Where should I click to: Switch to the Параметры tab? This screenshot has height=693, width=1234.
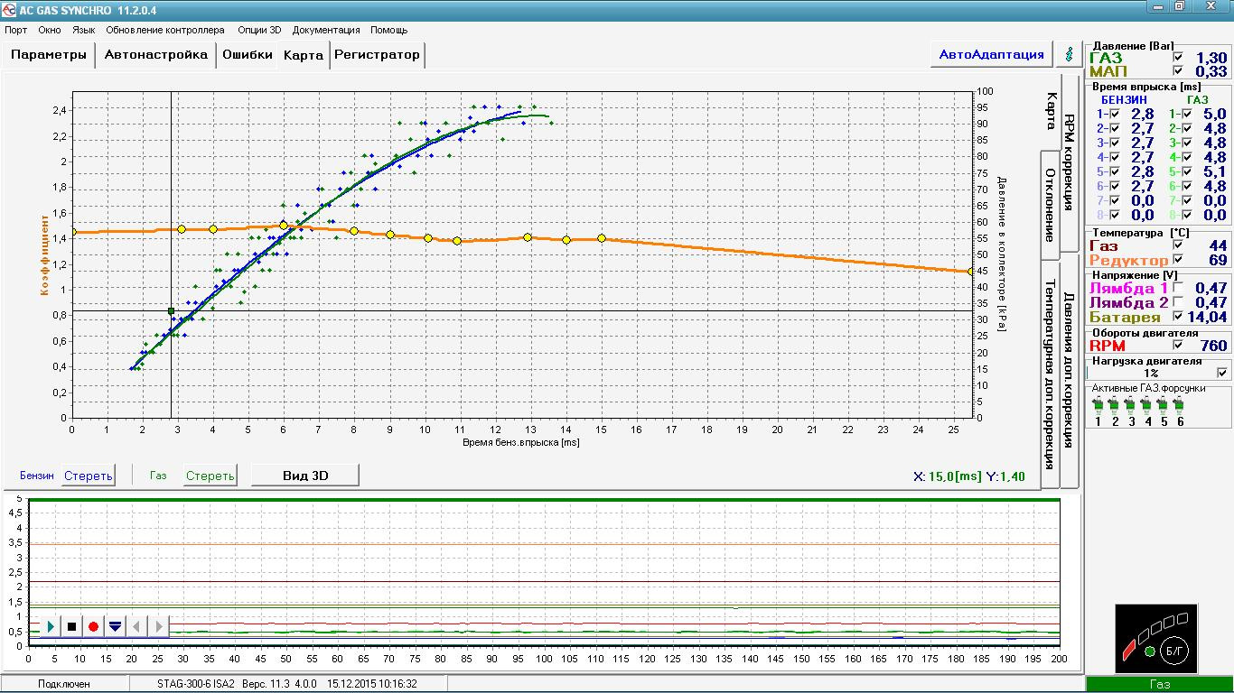(49, 54)
